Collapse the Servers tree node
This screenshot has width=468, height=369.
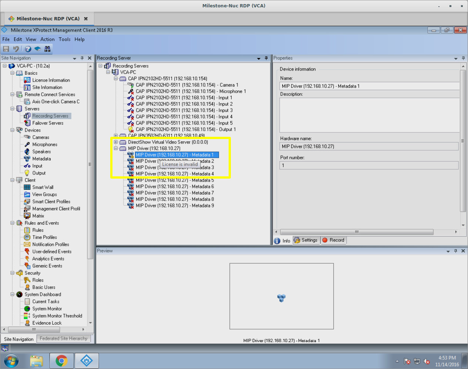[x=12, y=109]
